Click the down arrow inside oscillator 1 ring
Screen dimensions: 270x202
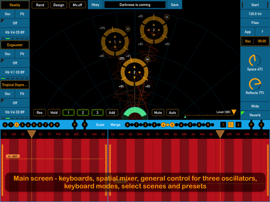[115, 47]
